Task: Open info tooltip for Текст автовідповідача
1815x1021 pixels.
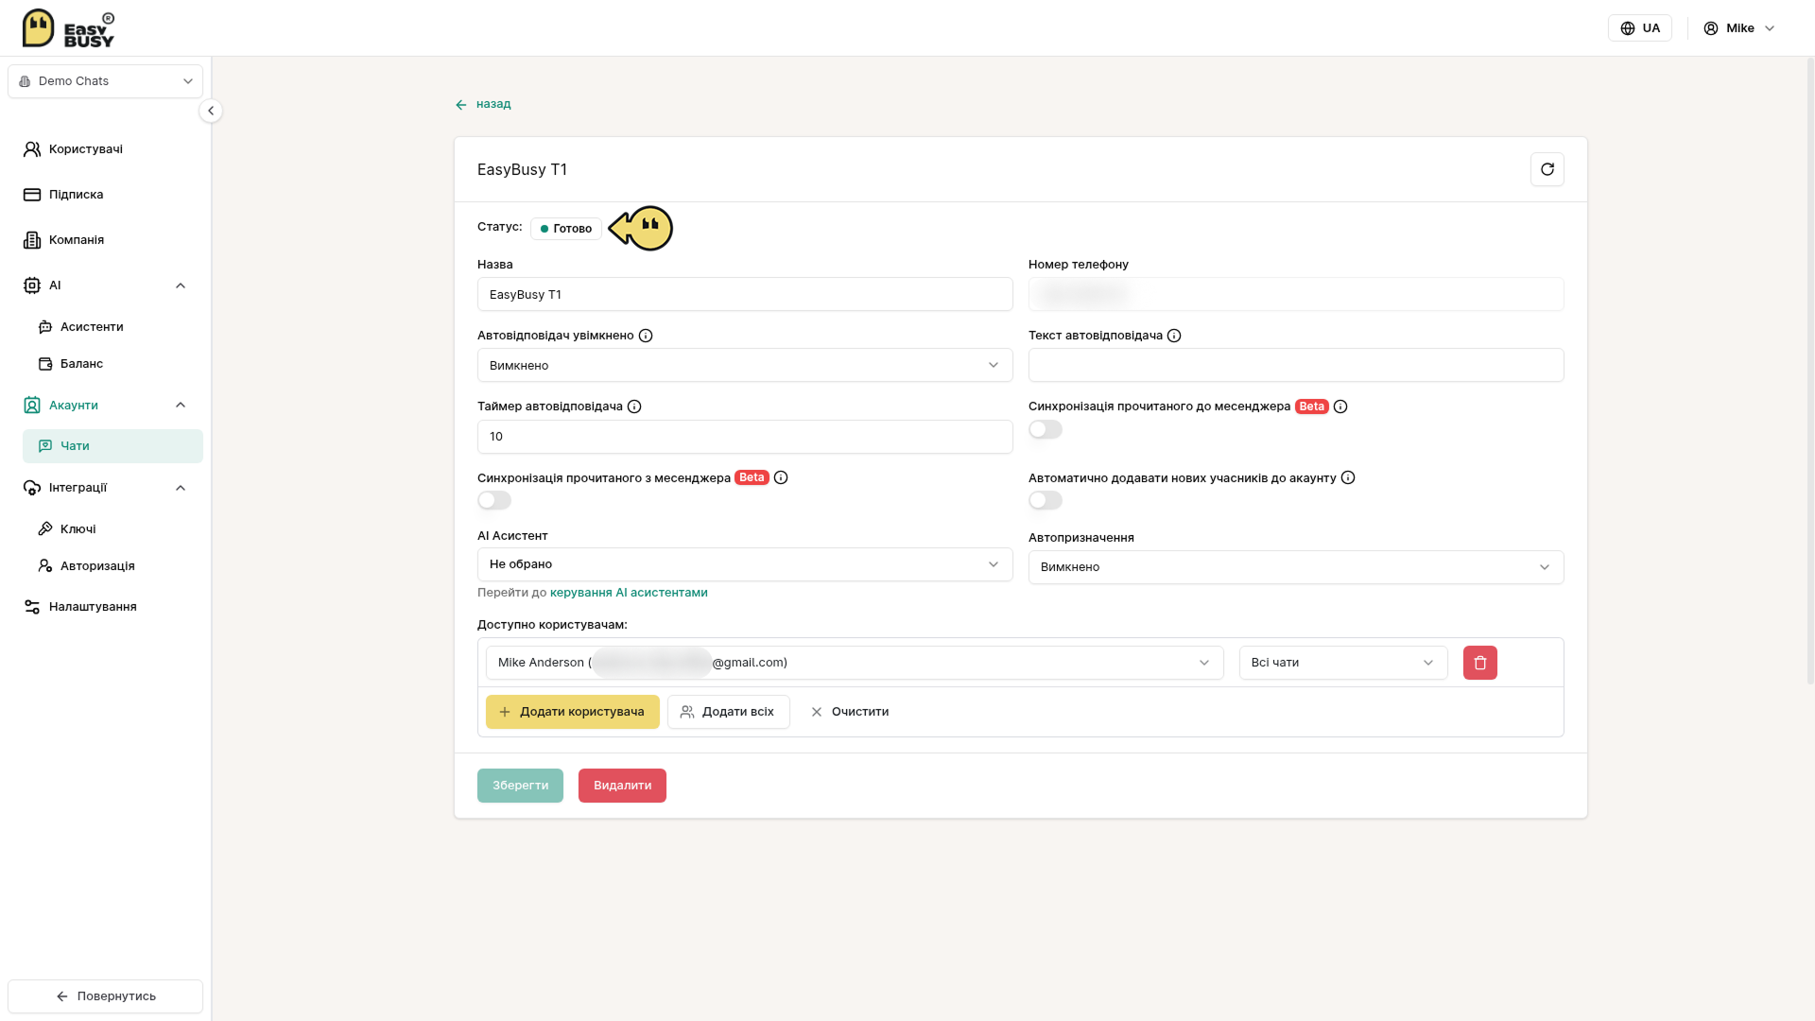Action: coord(1174,336)
